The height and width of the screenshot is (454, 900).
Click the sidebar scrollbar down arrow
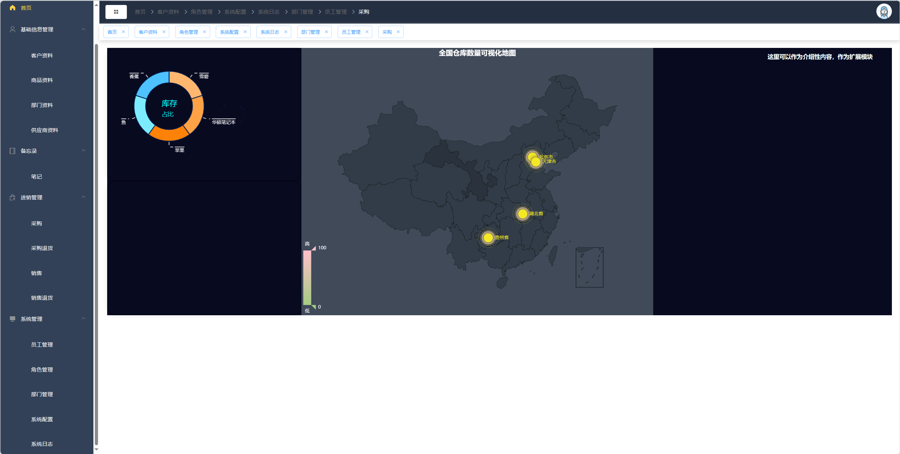[96, 450]
